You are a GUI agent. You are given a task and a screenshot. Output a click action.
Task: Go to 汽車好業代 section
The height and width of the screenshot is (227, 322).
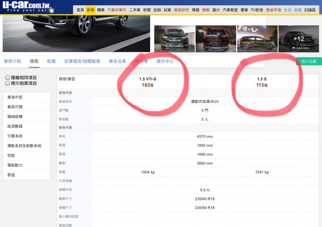coord(117,10)
